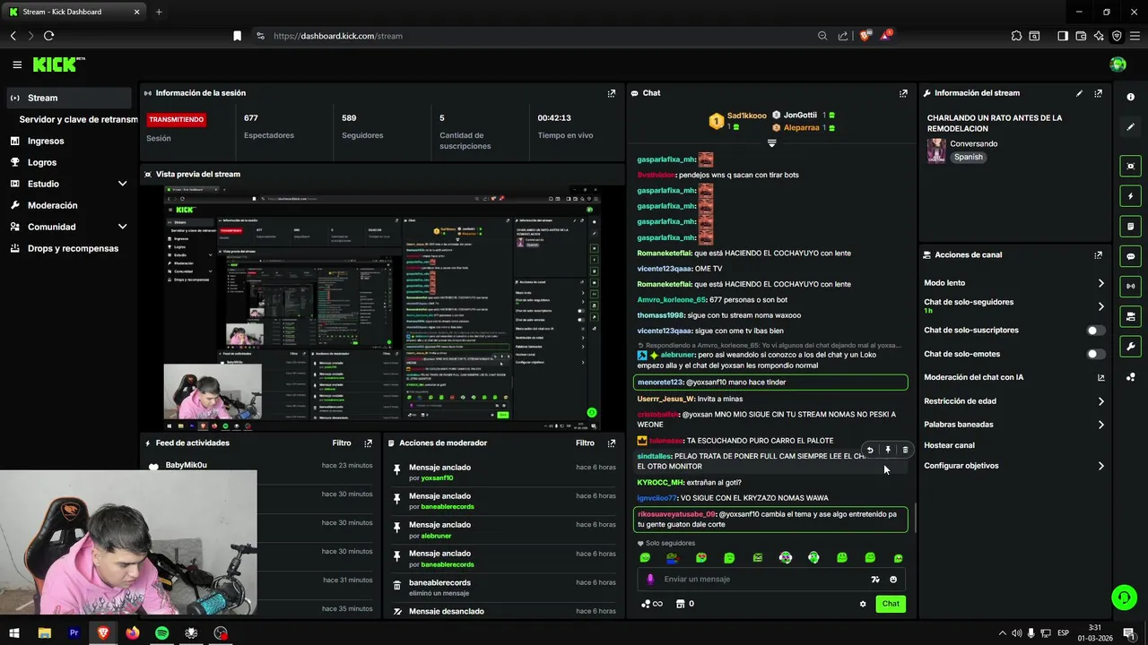The height and width of the screenshot is (645, 1148).
Task: Click Hostear canal
Action: point(949,445)
